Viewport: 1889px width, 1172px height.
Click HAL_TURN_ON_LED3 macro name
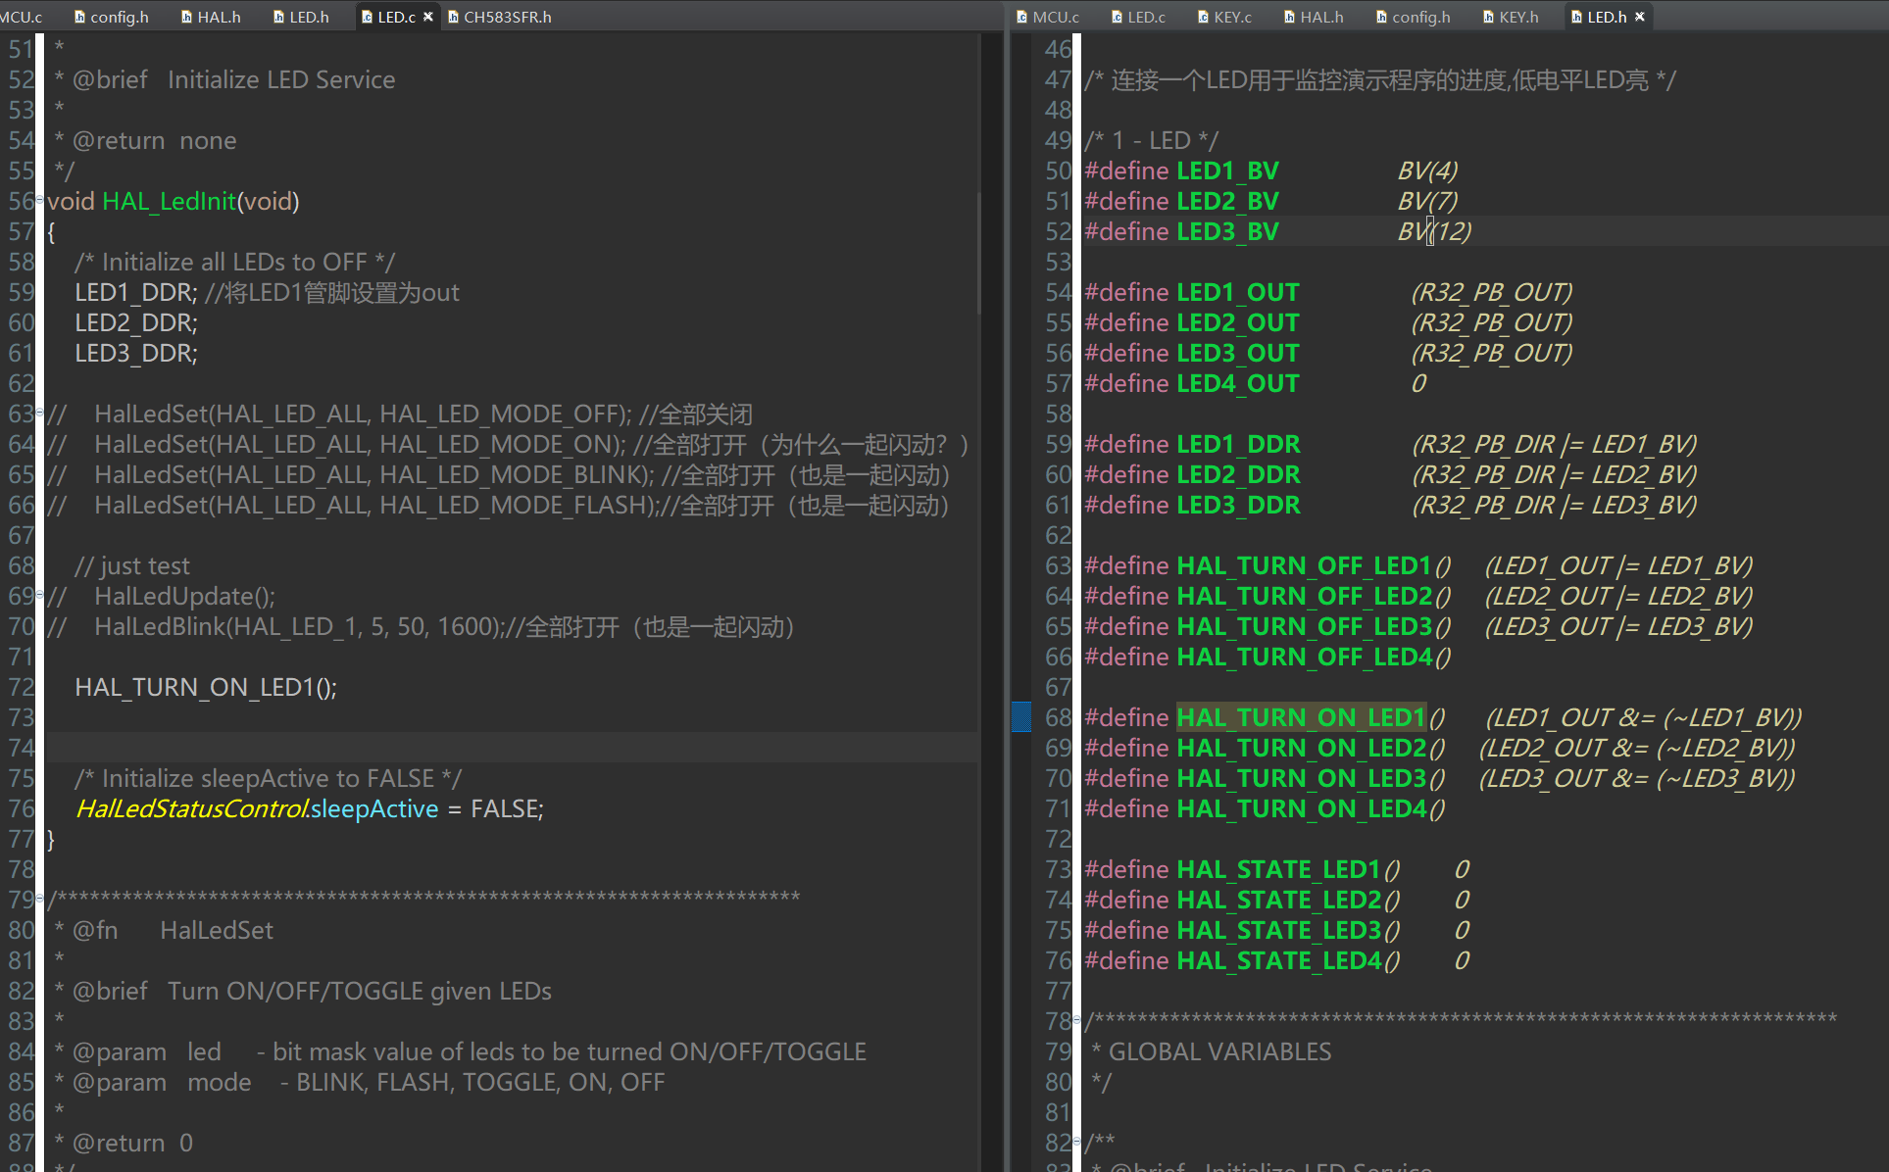point(1301,778)
